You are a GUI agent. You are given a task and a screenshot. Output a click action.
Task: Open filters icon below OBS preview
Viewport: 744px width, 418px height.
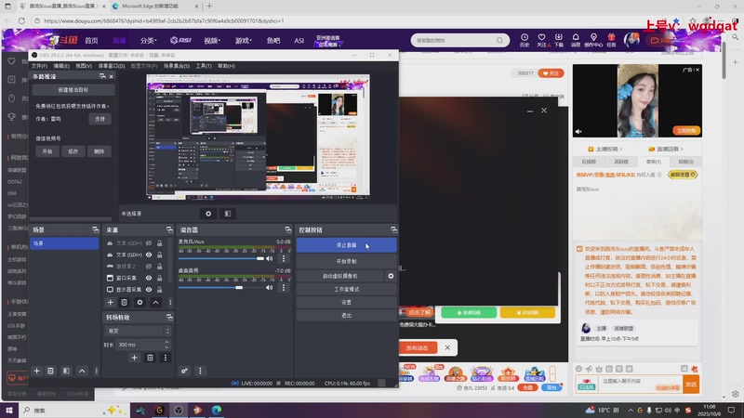[228, 214]
